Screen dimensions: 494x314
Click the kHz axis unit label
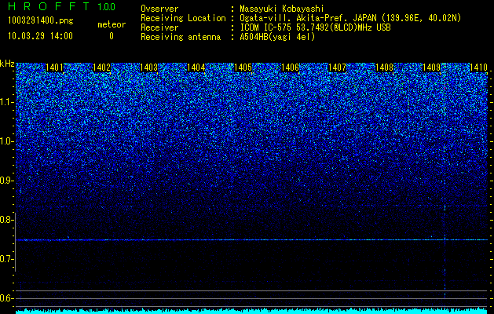[x=7, y=64]
